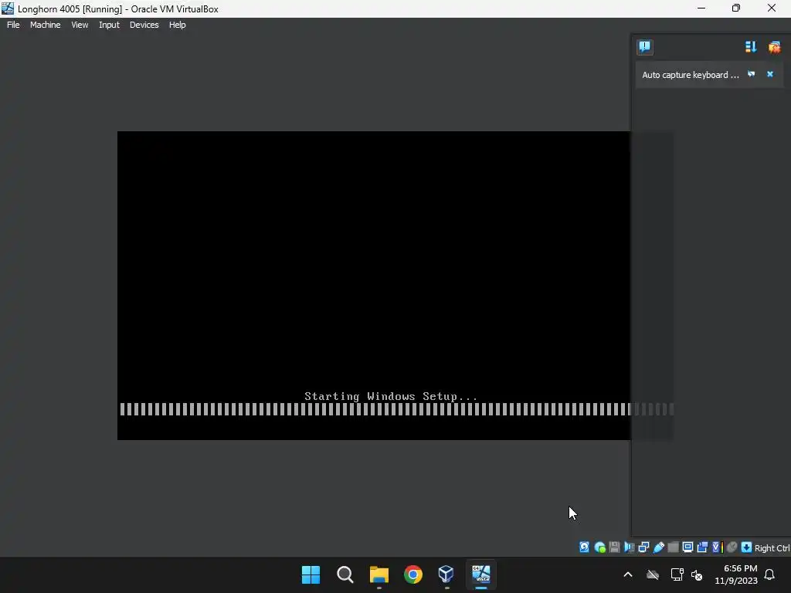Open the taskbar clock showing 6:56 PM
Viewport: 791px width, 593px height.
pyautogui.click(x=736, y=574)
